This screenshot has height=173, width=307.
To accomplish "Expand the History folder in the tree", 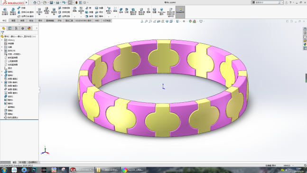I will (x=2, y=40).
